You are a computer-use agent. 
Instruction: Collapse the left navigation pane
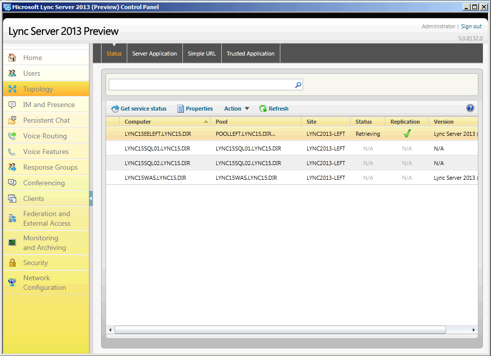tap(91, 198)
